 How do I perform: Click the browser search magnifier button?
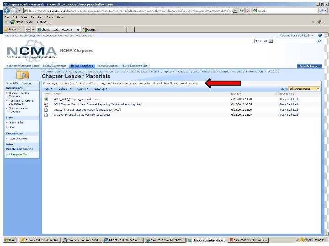[321, 10]
